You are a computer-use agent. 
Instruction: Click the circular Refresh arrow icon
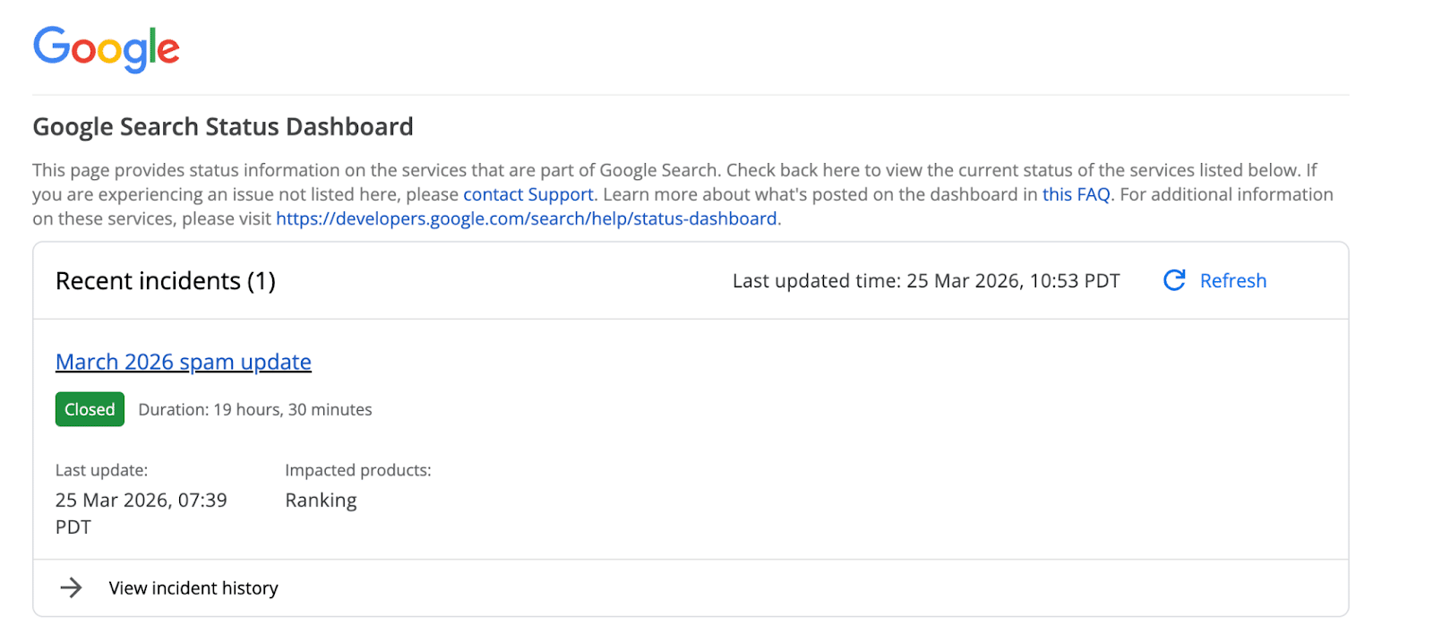(1174, 280)
